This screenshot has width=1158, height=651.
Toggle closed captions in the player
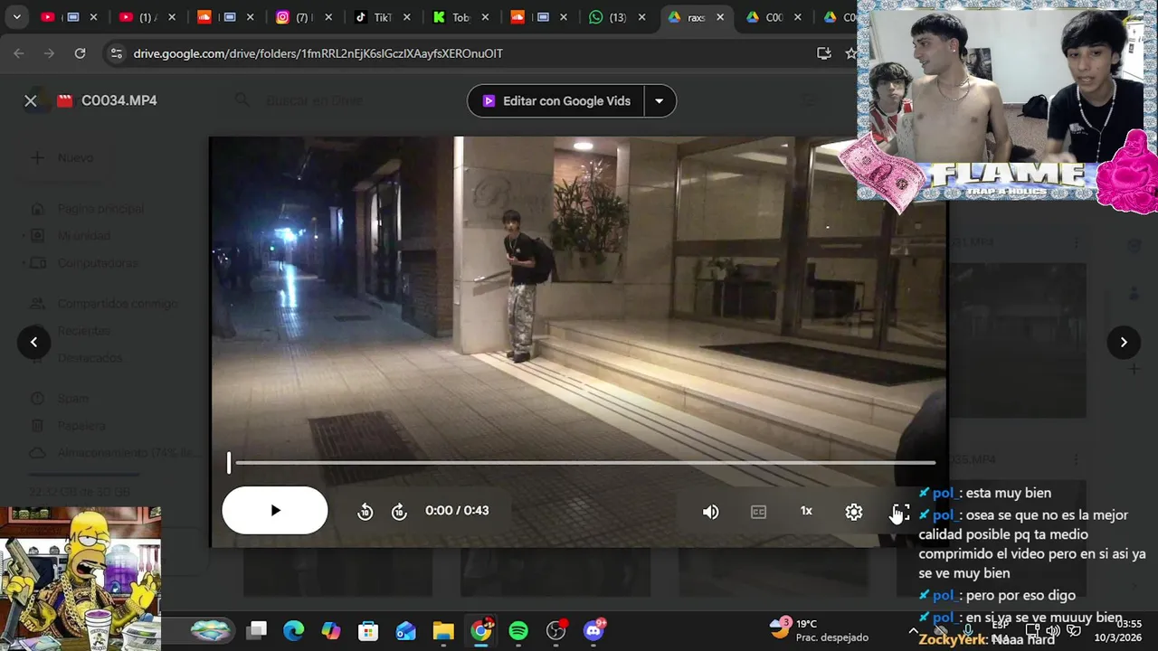click(x=758, y=512)
